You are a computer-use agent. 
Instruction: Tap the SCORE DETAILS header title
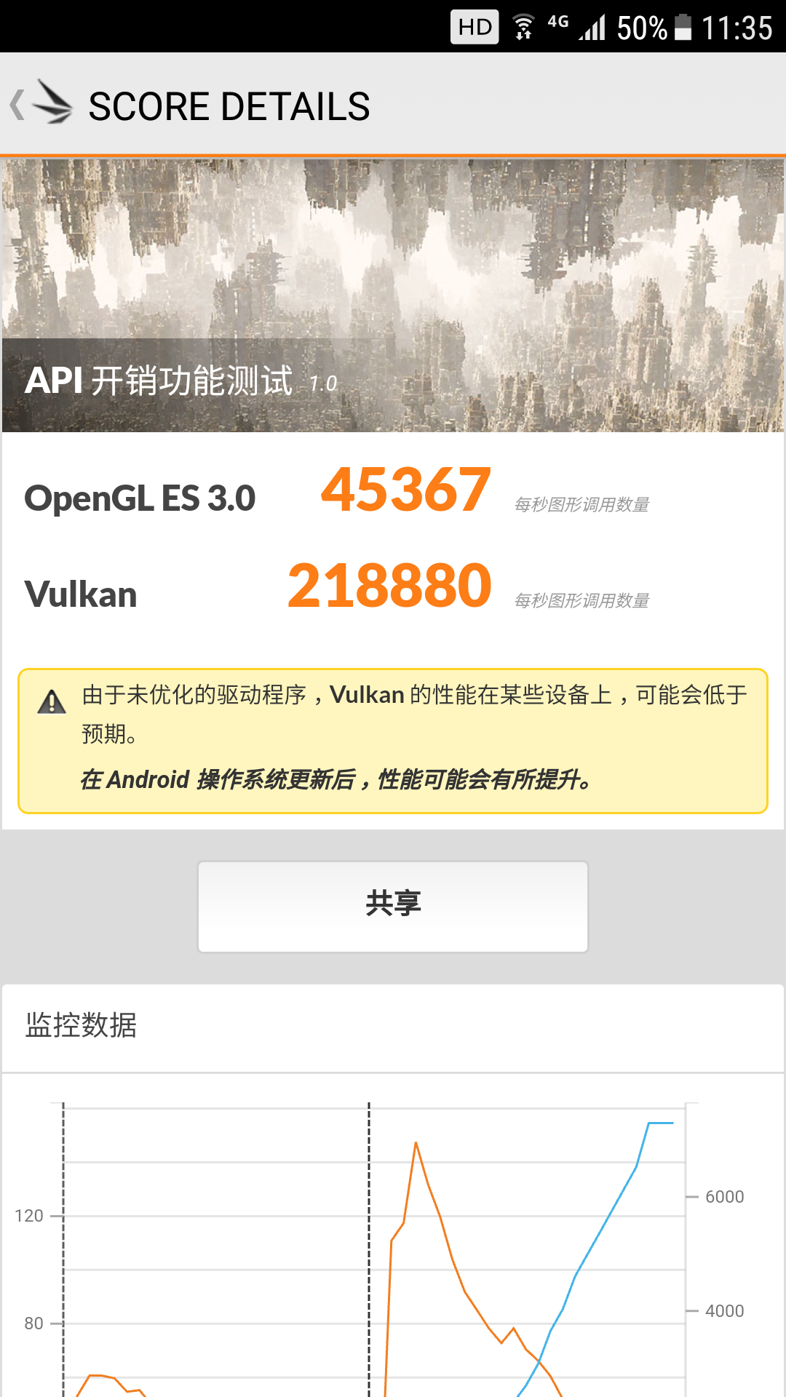click(x=229, y=106)
